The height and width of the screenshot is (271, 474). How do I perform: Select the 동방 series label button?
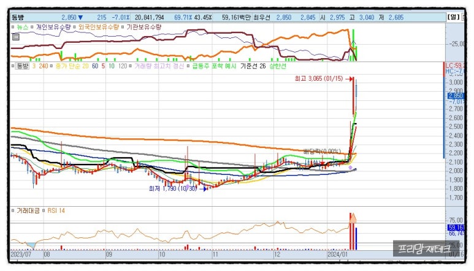22,65
